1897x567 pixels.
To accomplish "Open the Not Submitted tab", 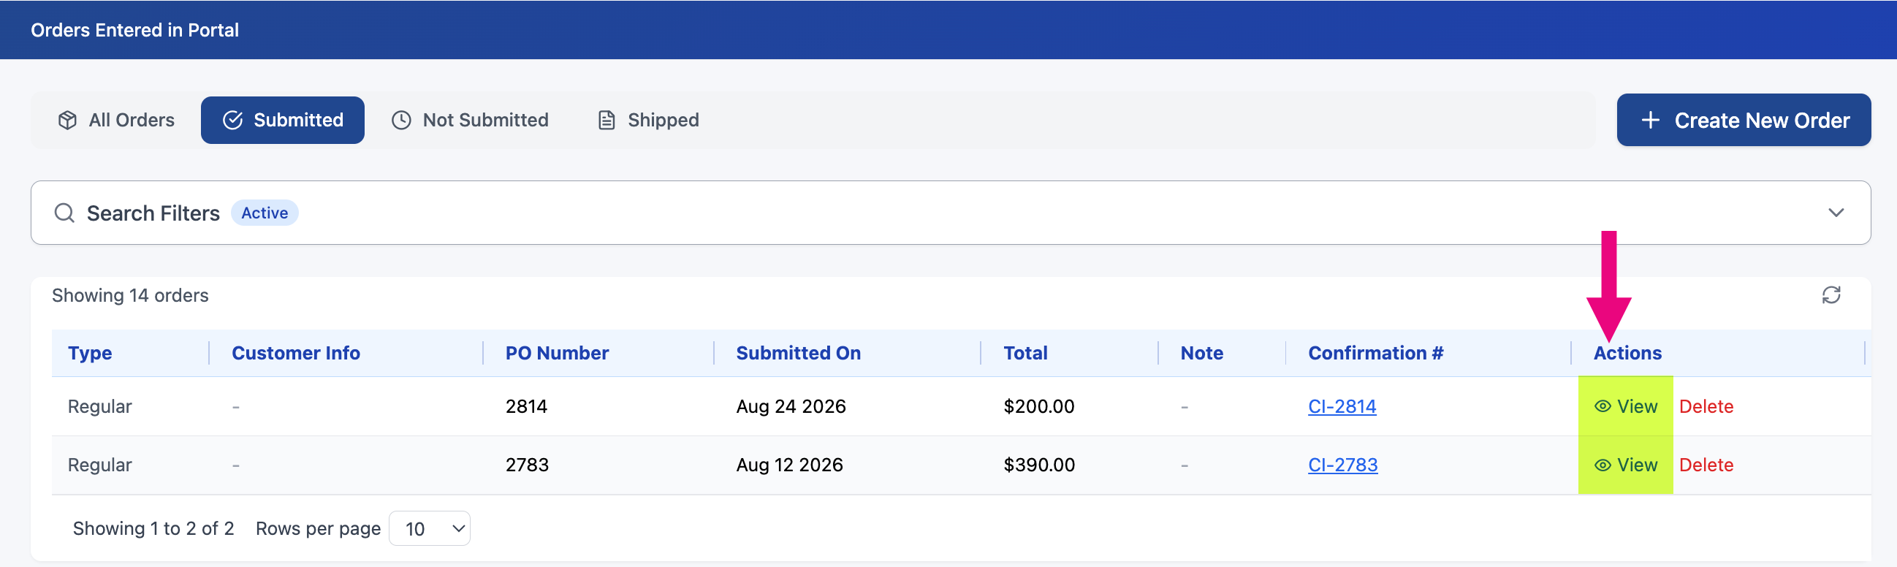I will 470,120.
